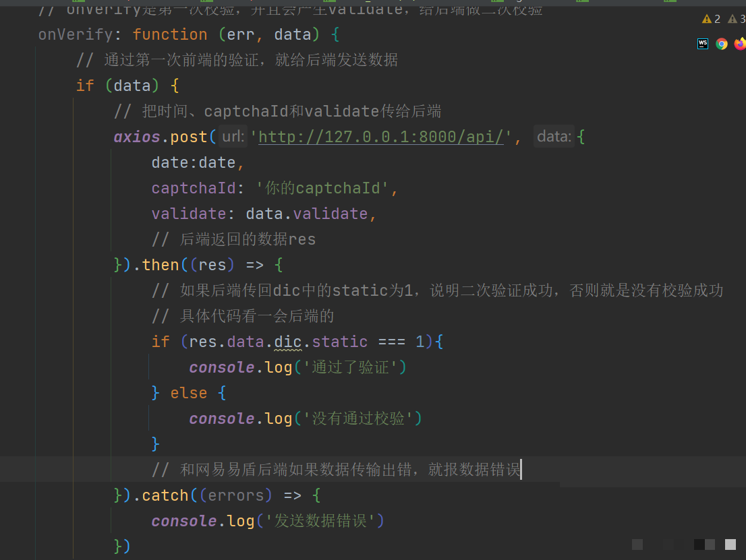Open preview in WebStorm built-in browser
This screenshot has width=746, height=560.
coord(703,44)
